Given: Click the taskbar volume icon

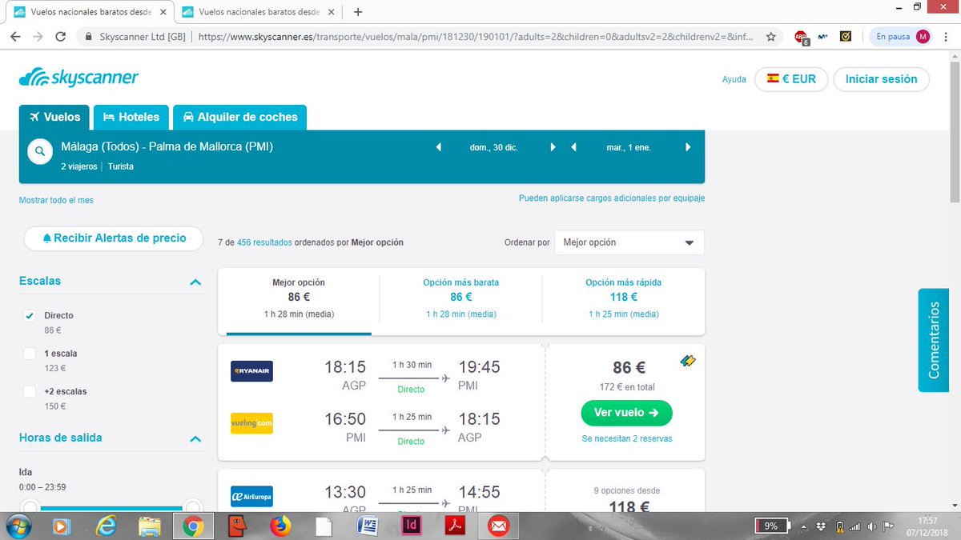Looking at the screenshot, I should [x=871, y=526].
